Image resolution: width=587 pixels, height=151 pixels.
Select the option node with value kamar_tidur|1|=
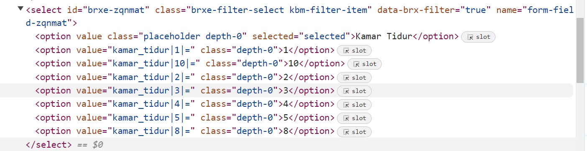[185, 50]
